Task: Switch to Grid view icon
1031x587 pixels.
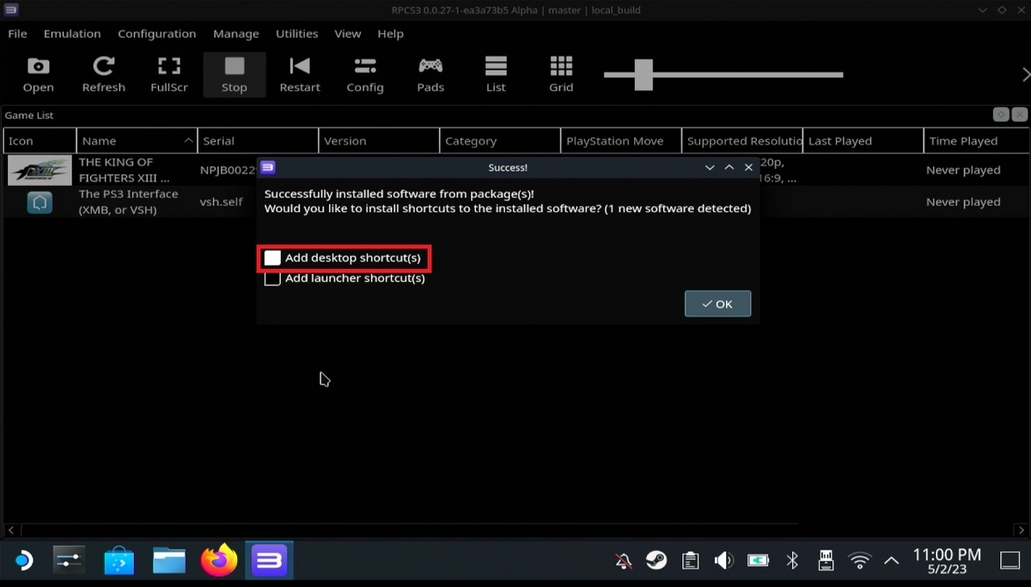Action: tap(561, 74)
